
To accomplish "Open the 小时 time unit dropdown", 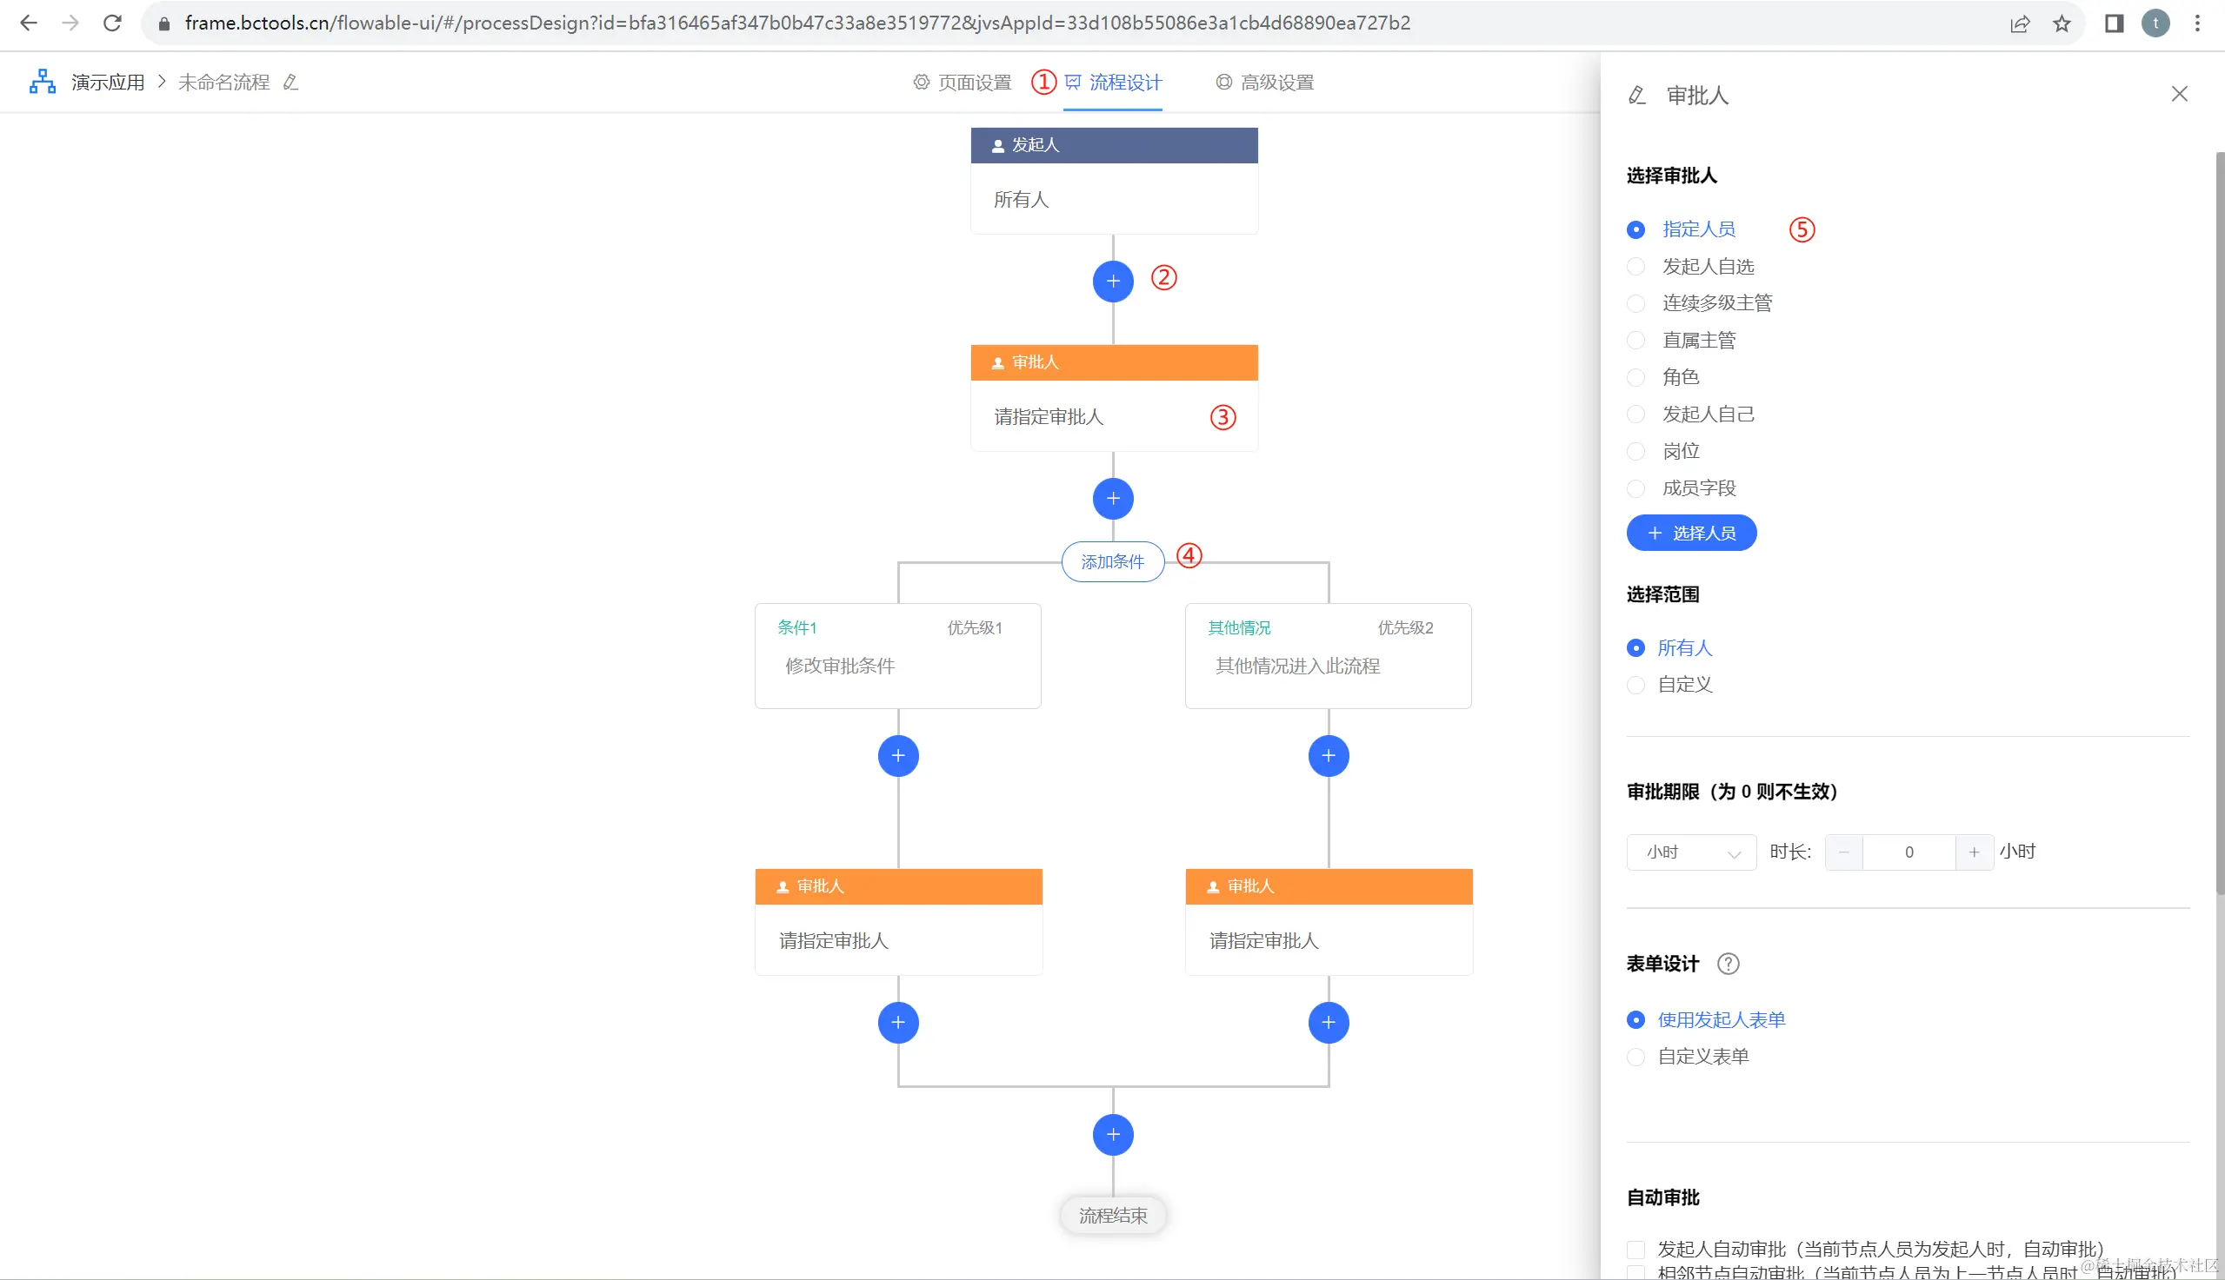I will [x=1690, y=852].
